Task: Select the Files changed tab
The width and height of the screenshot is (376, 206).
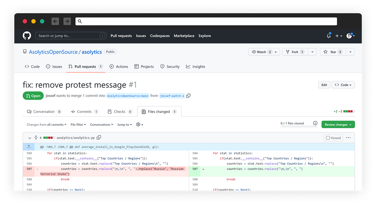Action: point(159,111)
